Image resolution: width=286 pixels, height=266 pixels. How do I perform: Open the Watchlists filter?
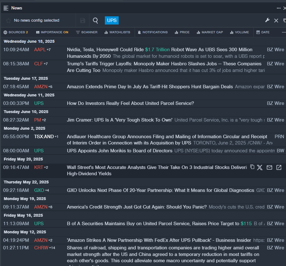tap(117, 32)
